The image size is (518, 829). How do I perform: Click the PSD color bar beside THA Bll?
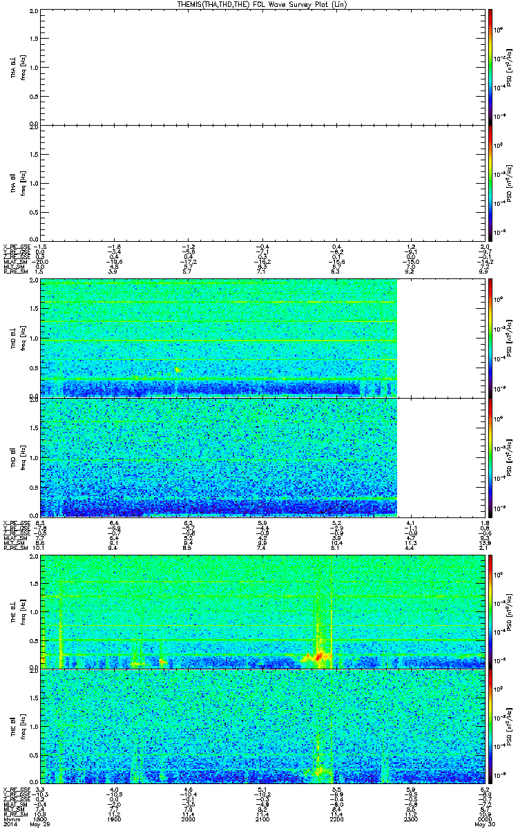491,183
